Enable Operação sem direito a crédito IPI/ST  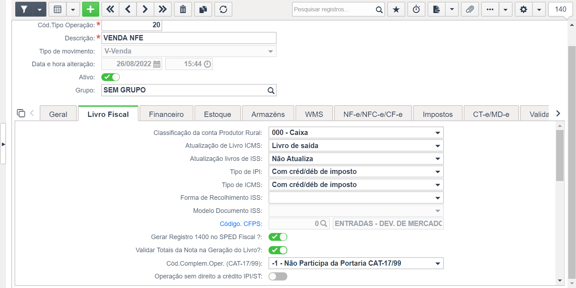tap(278, 276)
